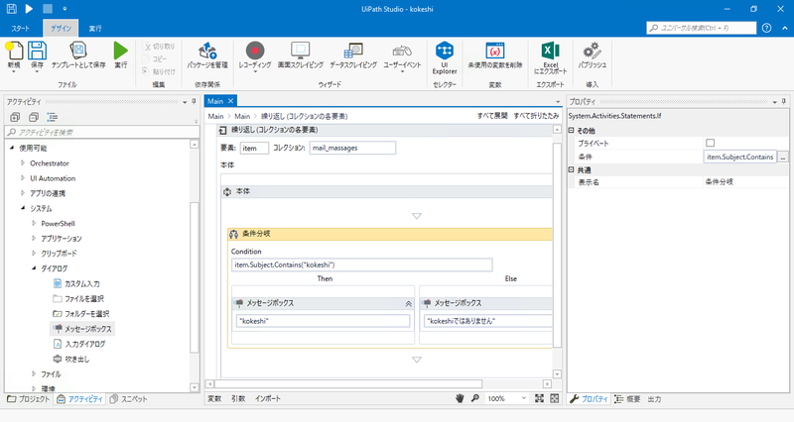This screenshot has height=422, width=794.
Task: Select フォルダーを選択 activity in tree
Action: pos(81,313)
